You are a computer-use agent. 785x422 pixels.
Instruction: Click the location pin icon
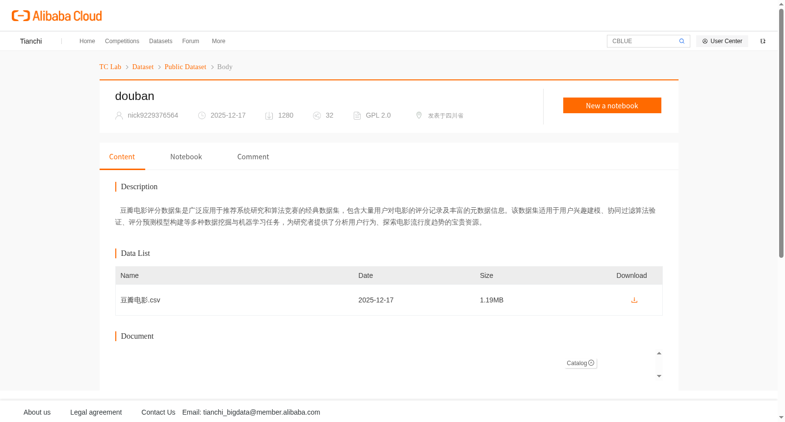pyautogui.click(x=419, y=115)
